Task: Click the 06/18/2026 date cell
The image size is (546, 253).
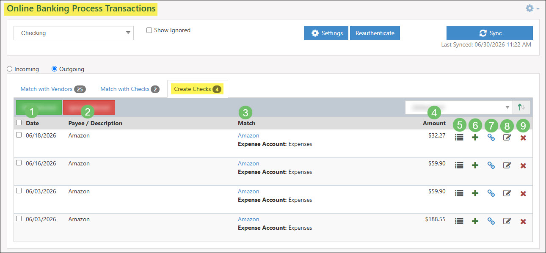Action: coord(41,135)
